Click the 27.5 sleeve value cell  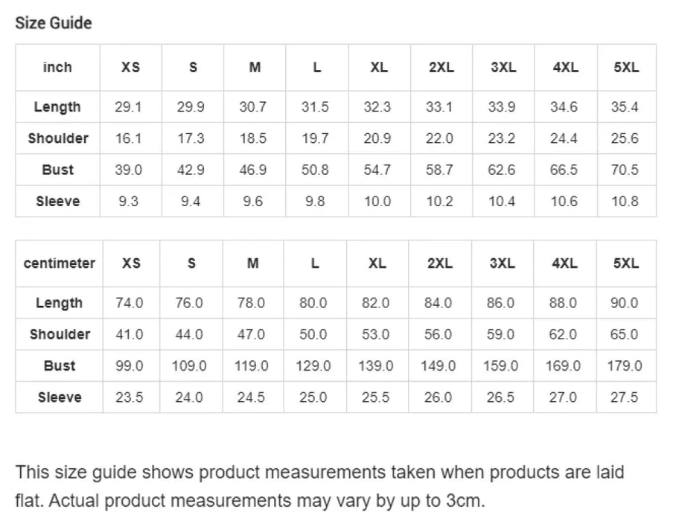pyautogui.click(x=625, y=397)
